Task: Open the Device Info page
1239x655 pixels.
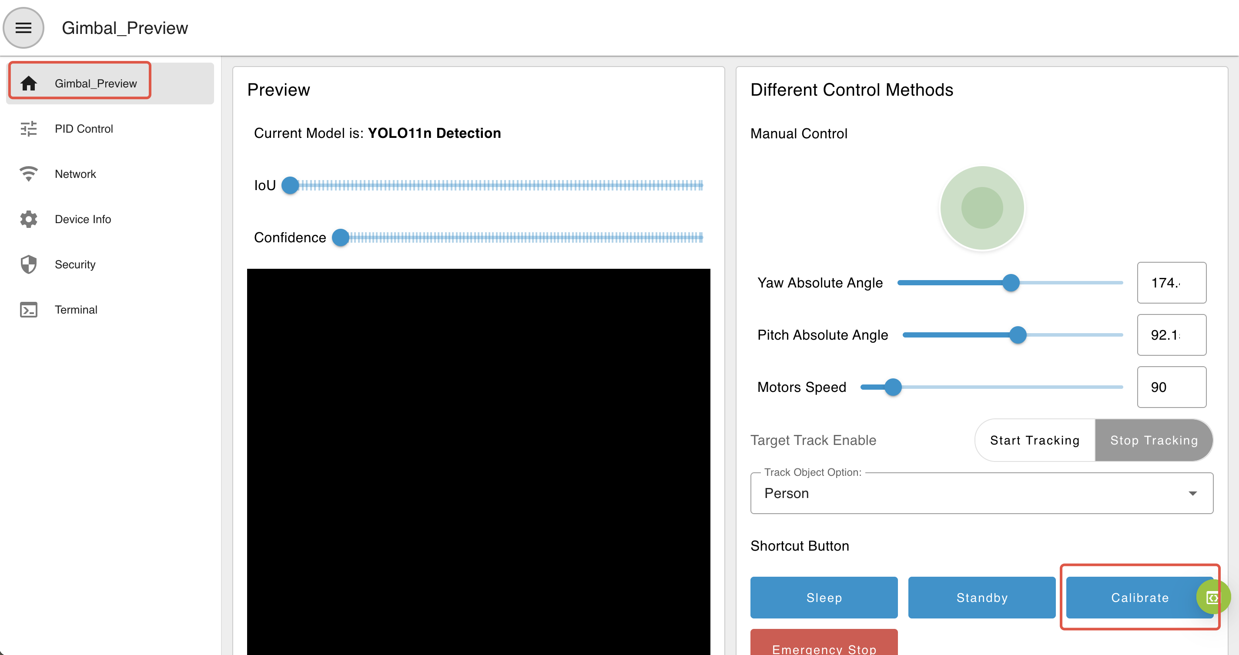Action: pyautogui.click(x=110, y=219)
